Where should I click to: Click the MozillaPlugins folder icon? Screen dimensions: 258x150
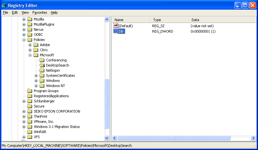click(x=30, y=24)
